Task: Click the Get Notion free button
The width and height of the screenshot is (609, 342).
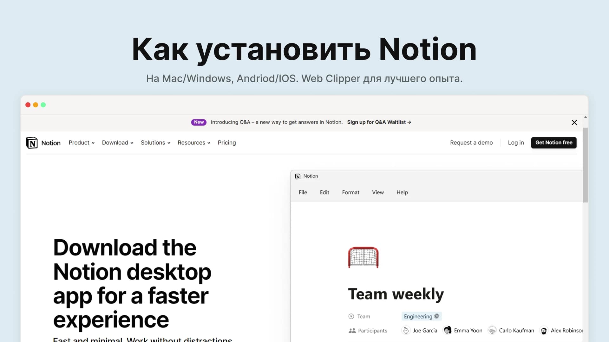Action: point(554,143)
